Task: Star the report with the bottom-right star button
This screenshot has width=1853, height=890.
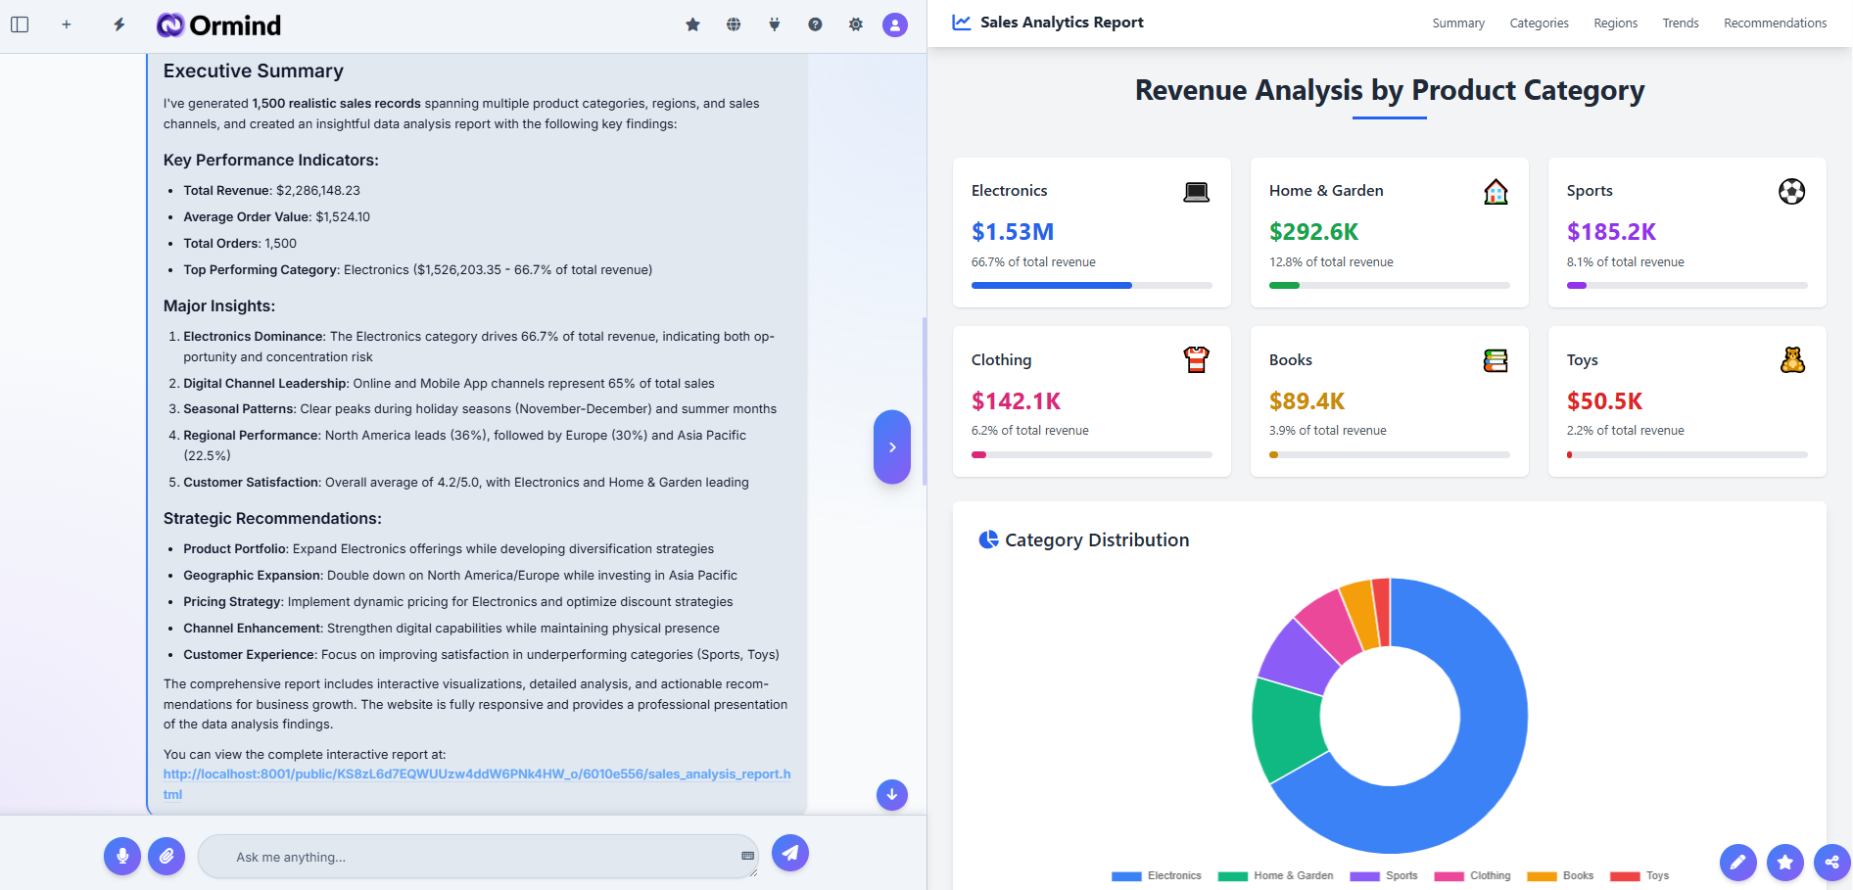Action: (1784, 863)
